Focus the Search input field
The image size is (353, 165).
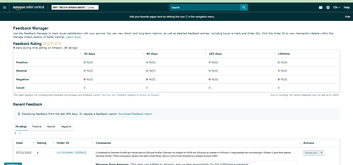pos(205,7)
